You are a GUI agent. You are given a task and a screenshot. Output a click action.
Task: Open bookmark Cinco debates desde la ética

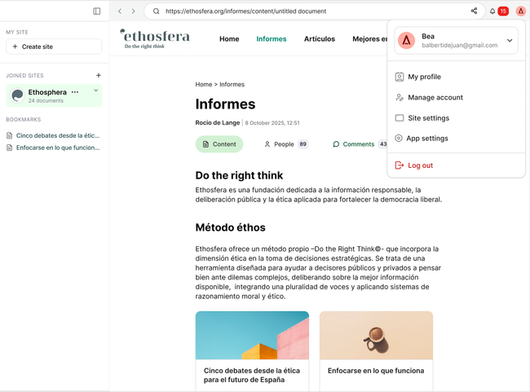click(x=57, y=135)
